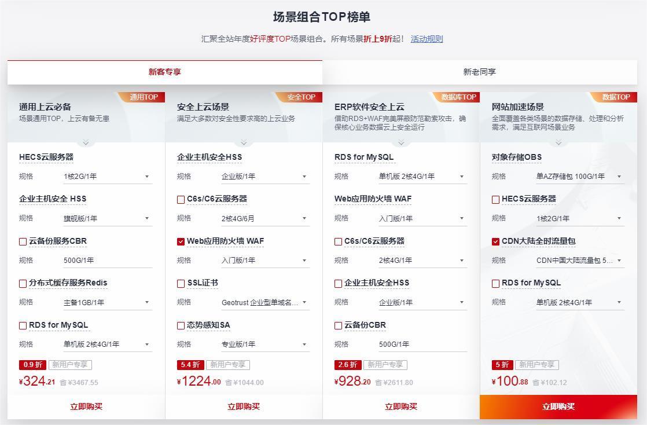Check the SSL证书 checkbox
Screen dimensions: 647x425
pyautogui.click(x=181, y=284)
